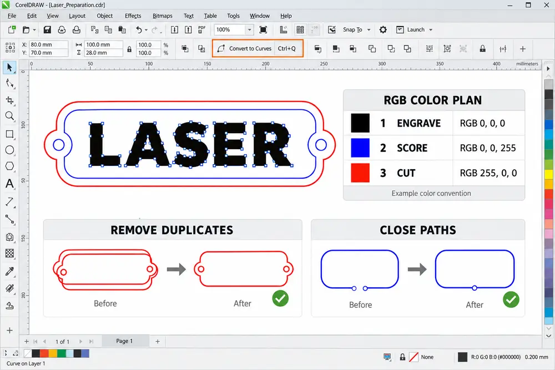Choose the checkered Transparency tool
This screenshot has height=370, width=555.
(x=9, y=254)
